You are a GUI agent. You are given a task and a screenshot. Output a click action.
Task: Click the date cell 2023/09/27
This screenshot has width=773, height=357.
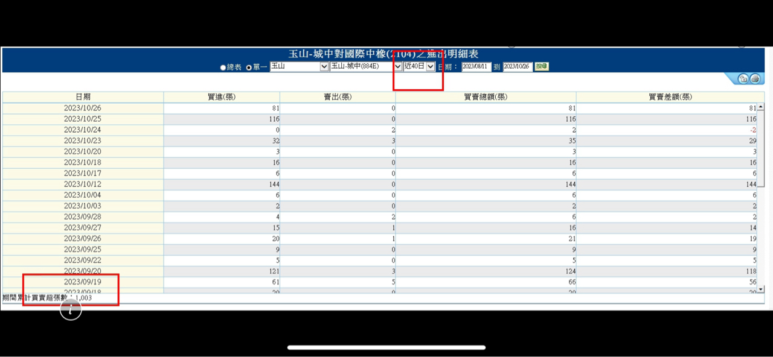tap(83, 227)
